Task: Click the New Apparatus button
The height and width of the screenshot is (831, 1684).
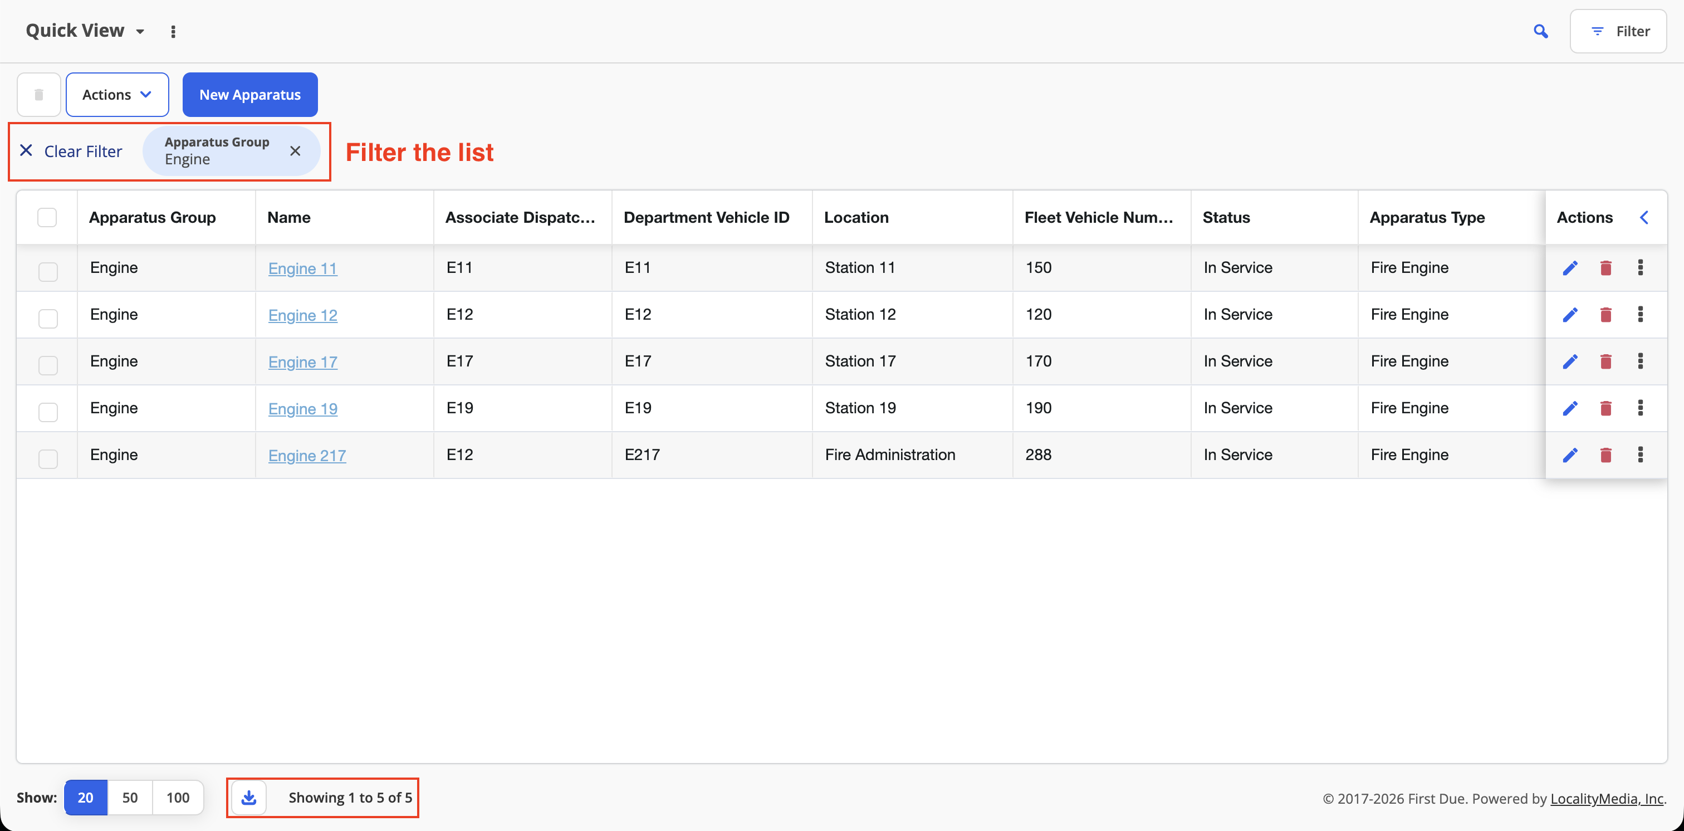Action: coord(249,95)
